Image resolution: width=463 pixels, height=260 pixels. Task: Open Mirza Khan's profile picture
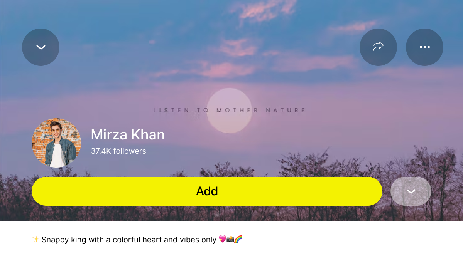(56, 143)
